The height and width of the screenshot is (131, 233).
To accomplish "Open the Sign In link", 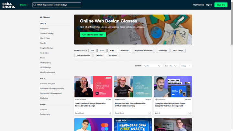I will [x=209, y=5].
